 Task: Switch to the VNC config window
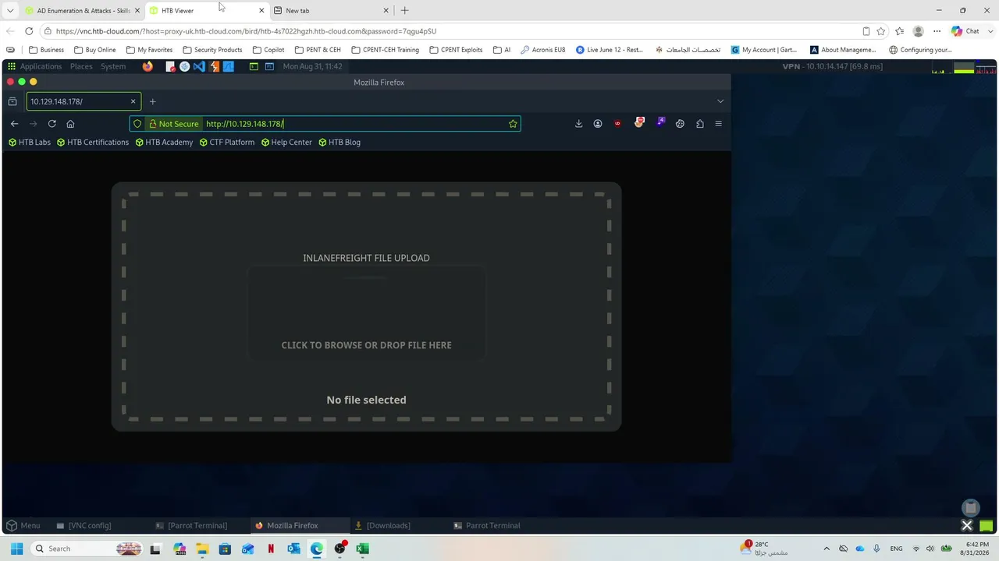tap(84, 526)
